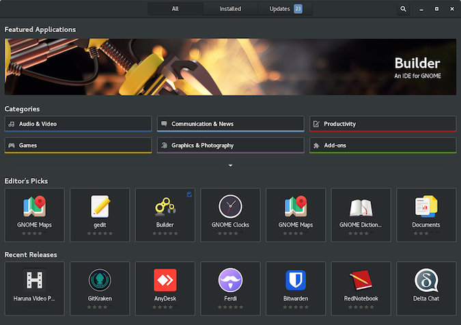Click the Haruna Video Player icon

34,280
